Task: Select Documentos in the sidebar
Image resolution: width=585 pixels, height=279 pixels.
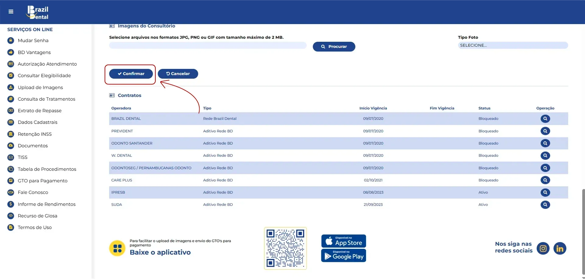Action: tap(33, 146)
